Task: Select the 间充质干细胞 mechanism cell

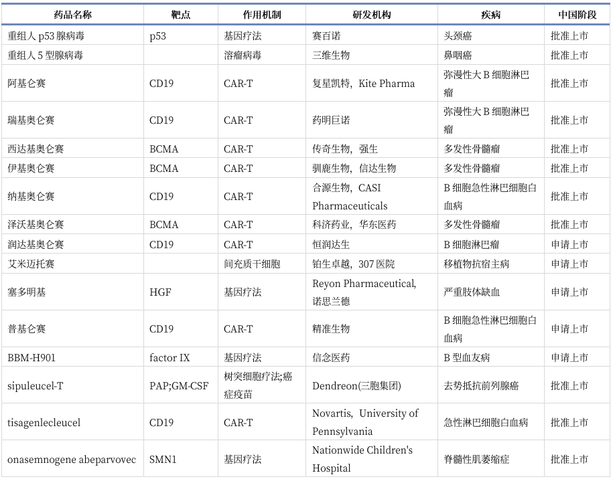Action: (252, 264)
